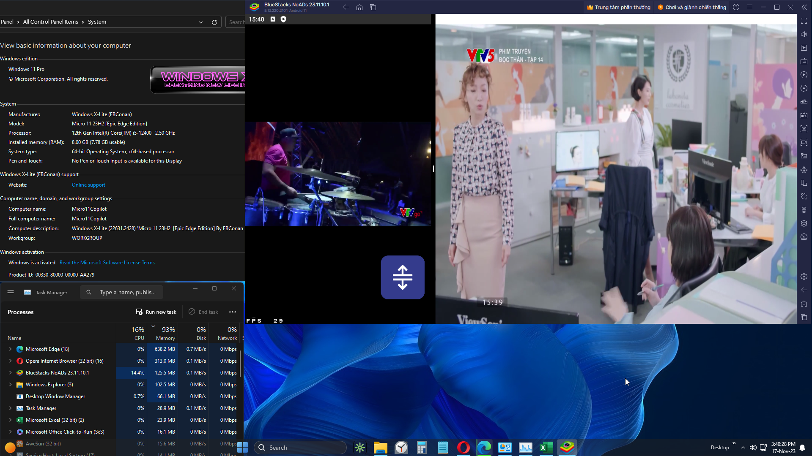This screenshot has height=456, width=812.
Task: Open the media folder icon in BlueStacks sidebar
Action: [804, 156]
